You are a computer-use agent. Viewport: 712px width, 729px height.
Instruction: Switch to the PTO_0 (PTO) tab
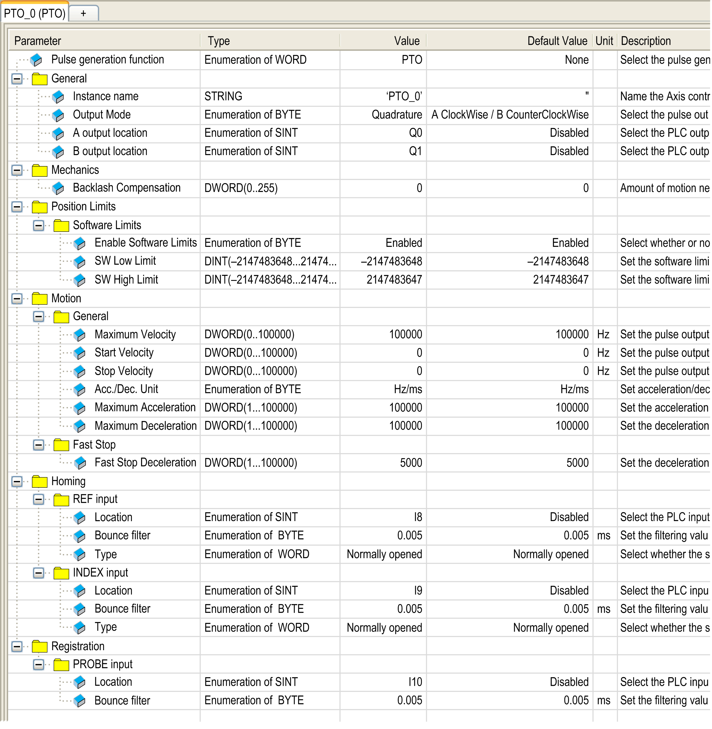[34, 13]
